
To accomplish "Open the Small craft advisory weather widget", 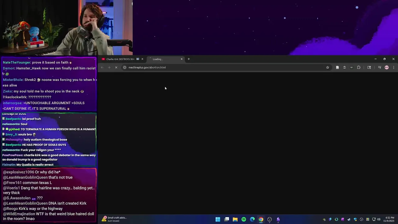I will 114,219.
